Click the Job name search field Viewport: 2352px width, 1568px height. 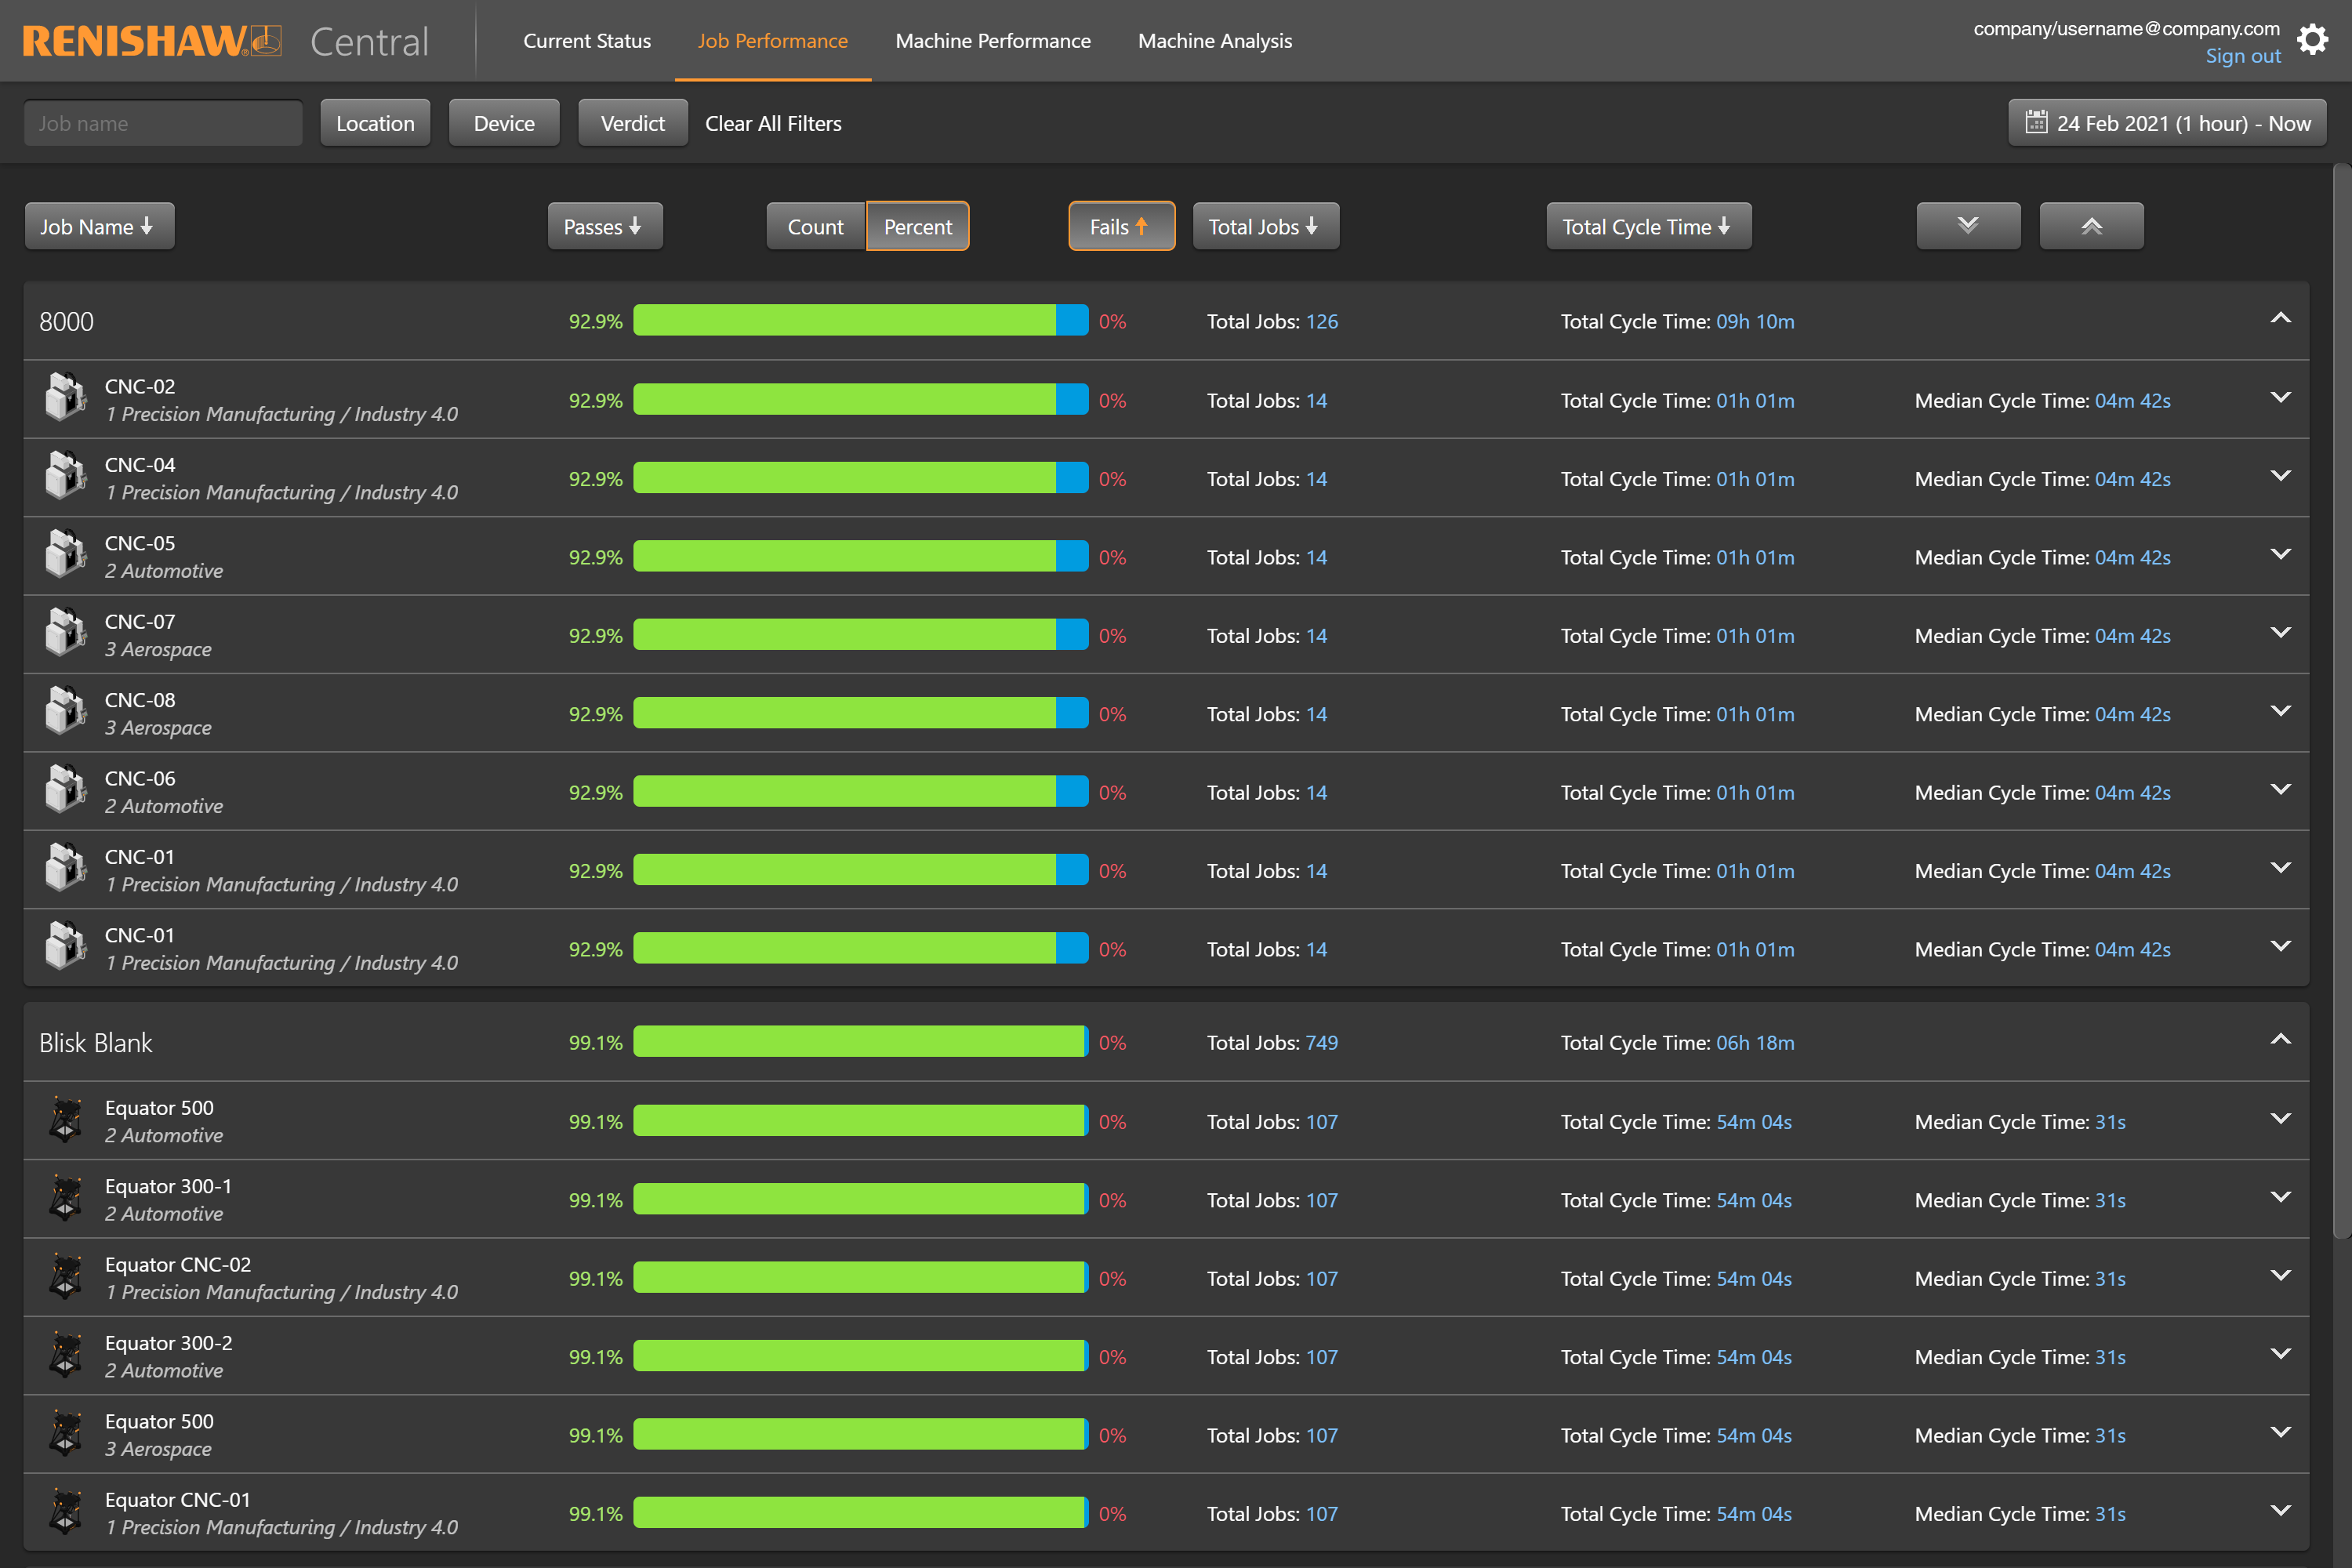[x=163, y=123]
